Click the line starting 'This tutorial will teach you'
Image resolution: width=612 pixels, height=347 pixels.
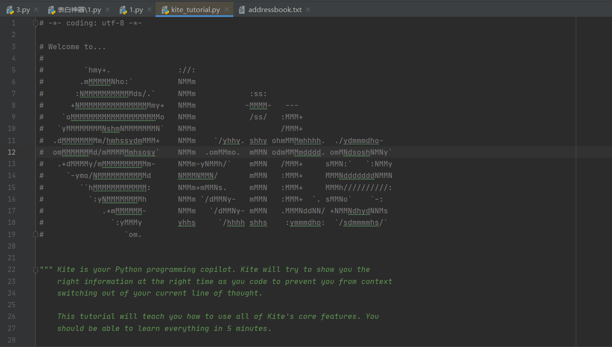218,316
